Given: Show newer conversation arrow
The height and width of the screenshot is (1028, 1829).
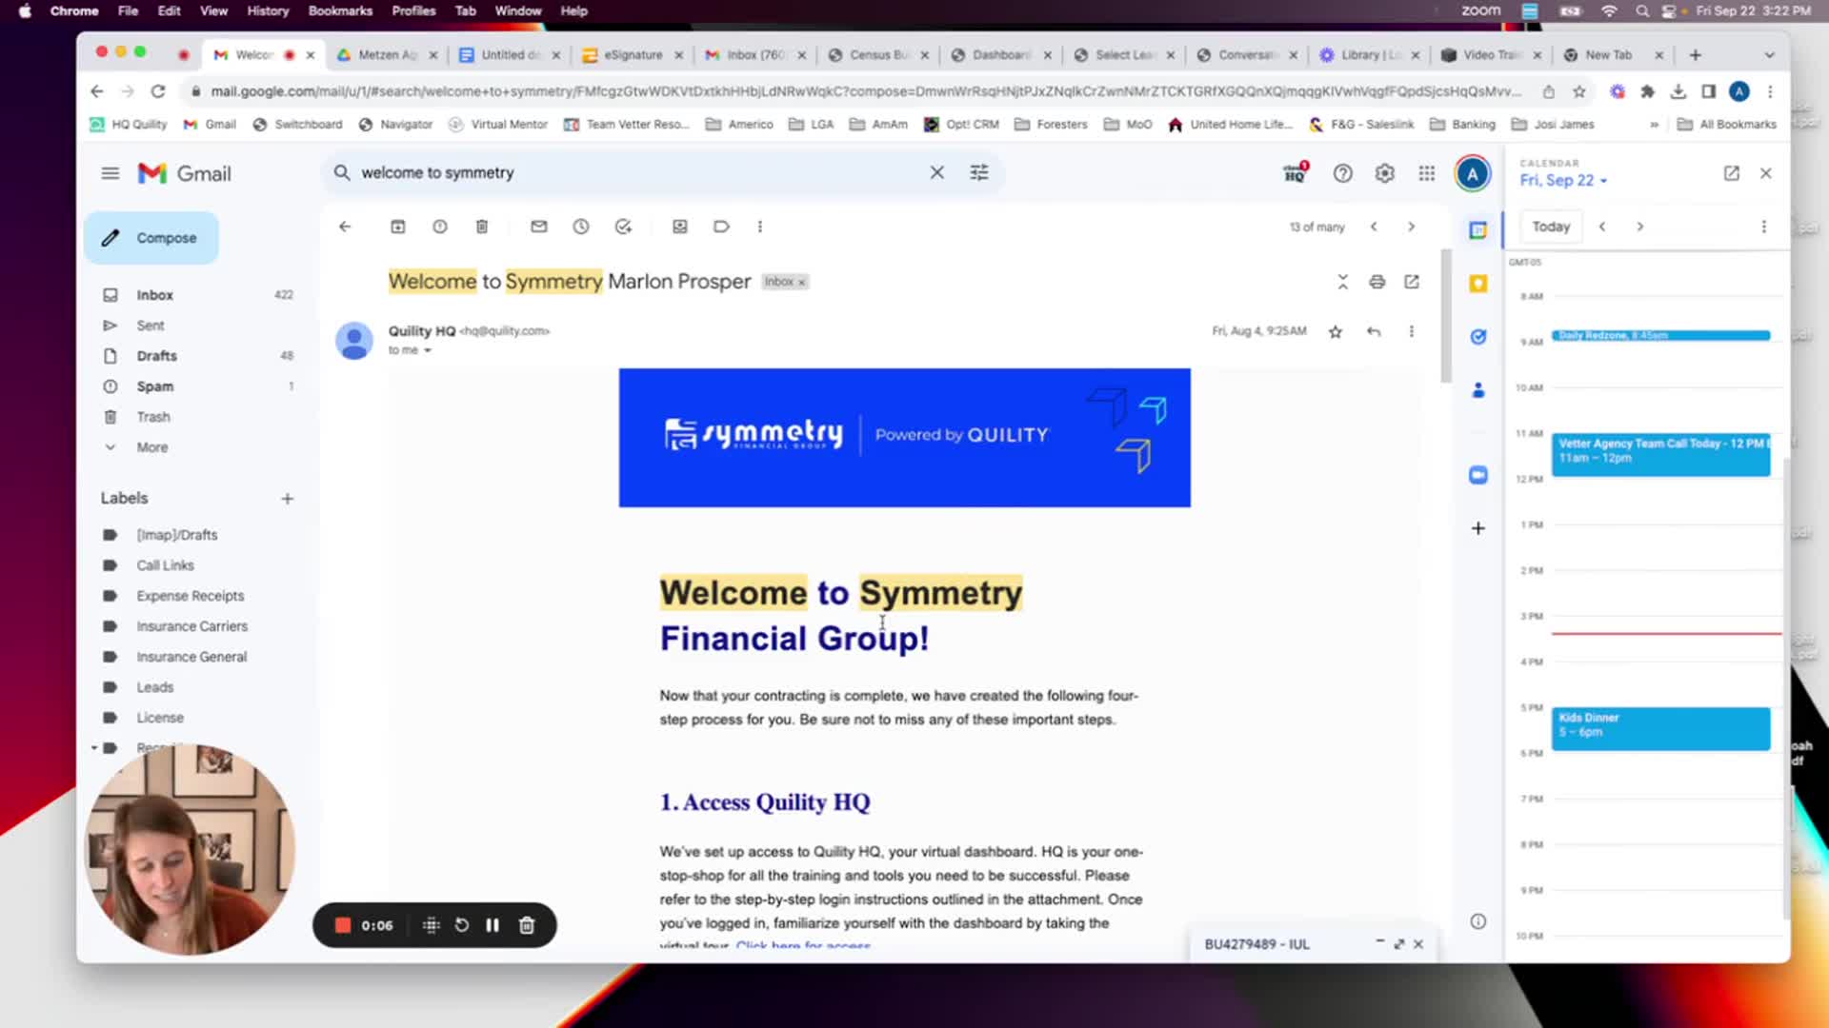Looking at the screenshot, I should (x=1374, y=227).
